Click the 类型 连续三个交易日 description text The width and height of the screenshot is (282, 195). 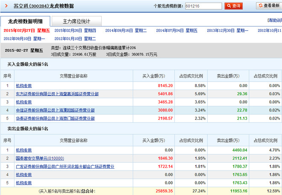[x=93, y=48]
